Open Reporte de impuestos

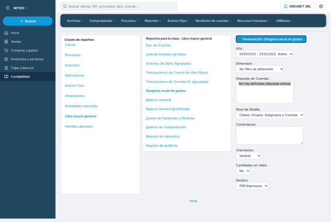tap(163, 137)
